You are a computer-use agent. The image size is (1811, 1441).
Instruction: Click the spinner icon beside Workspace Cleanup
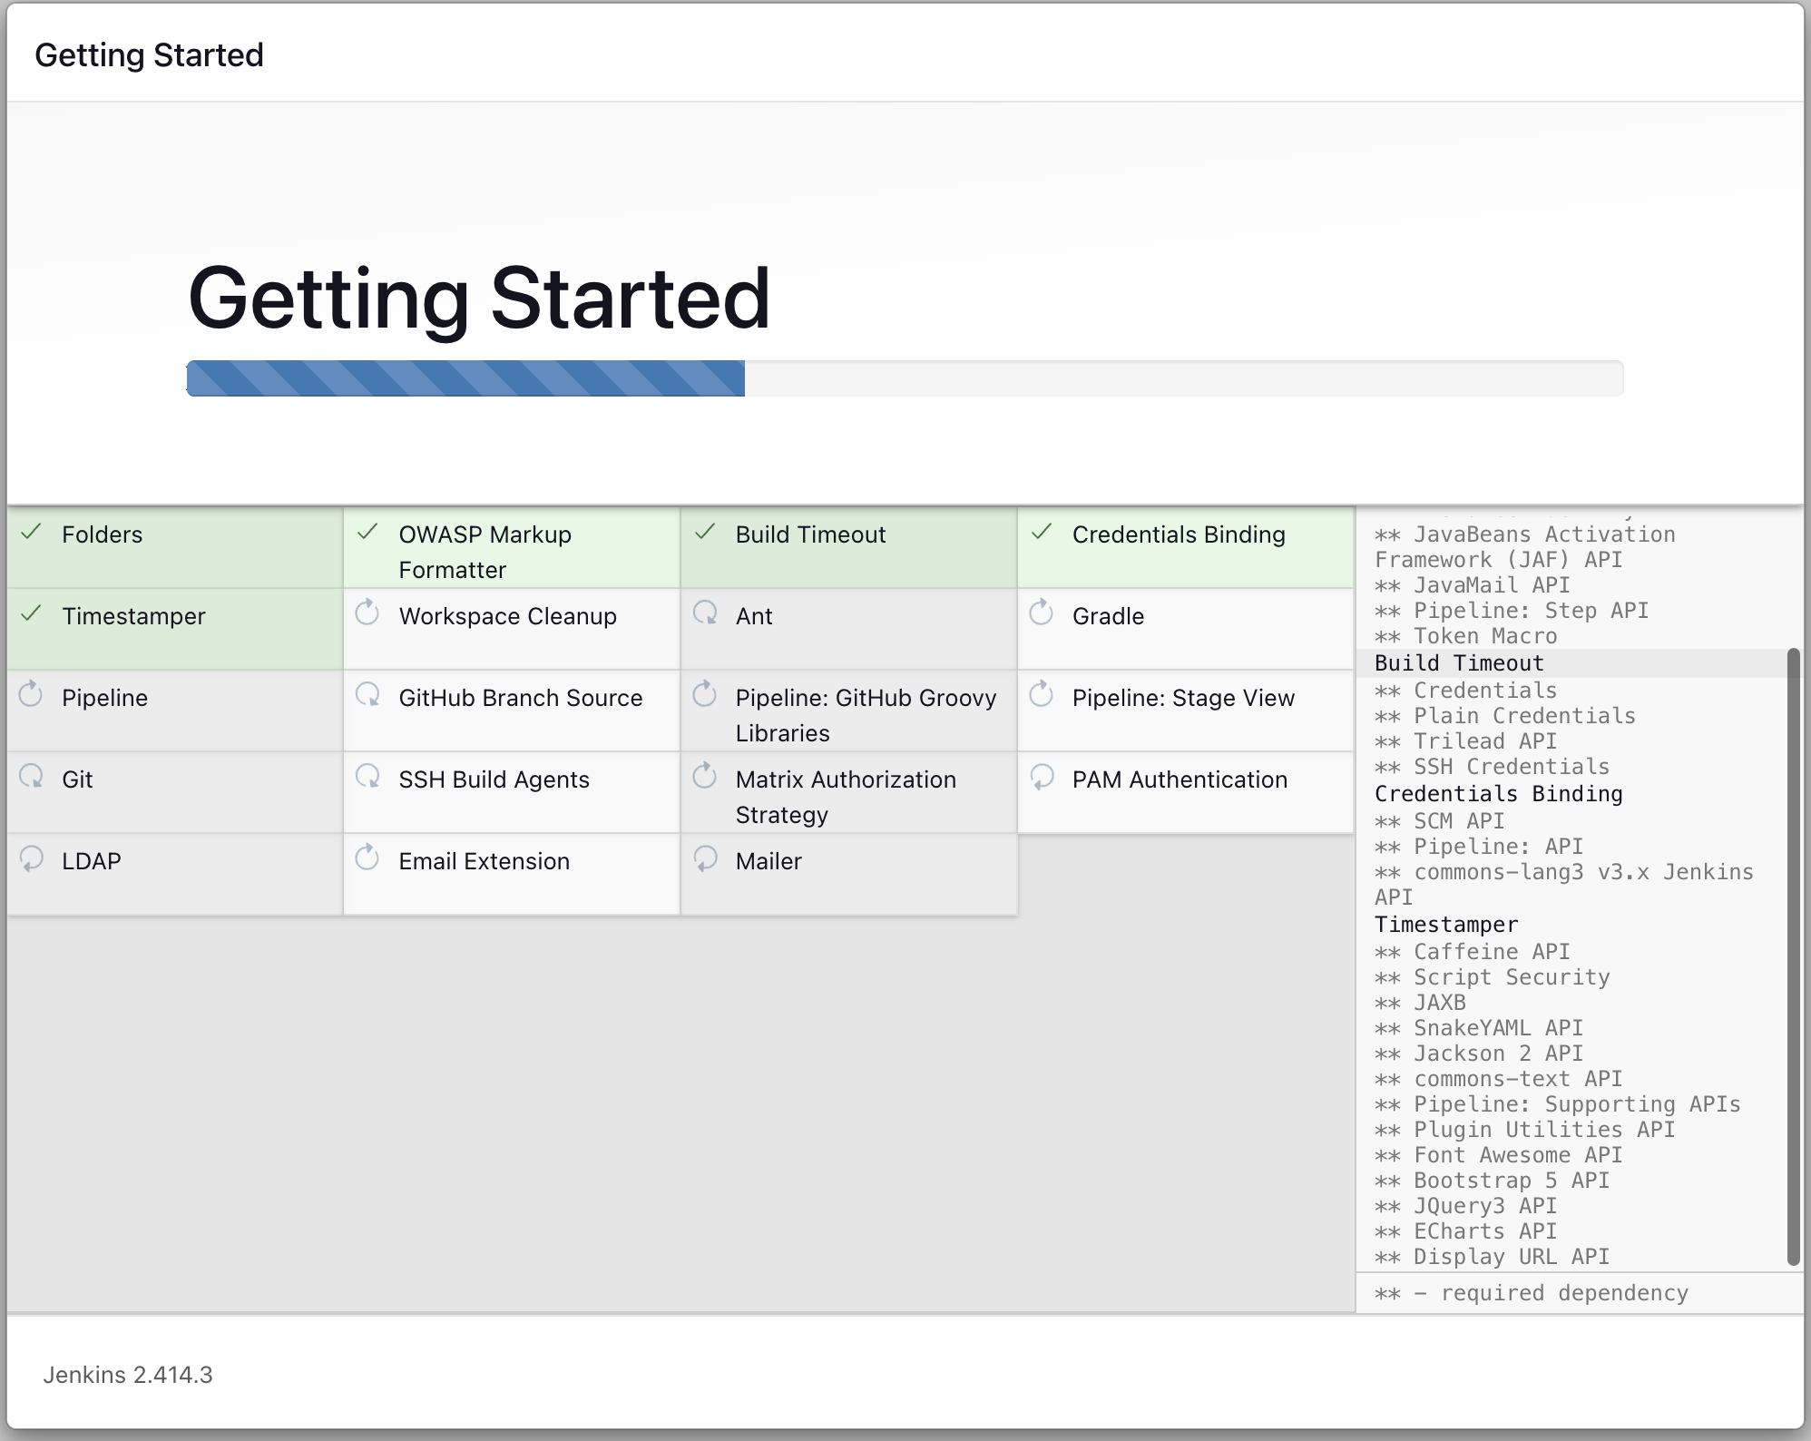click(367, 613)
